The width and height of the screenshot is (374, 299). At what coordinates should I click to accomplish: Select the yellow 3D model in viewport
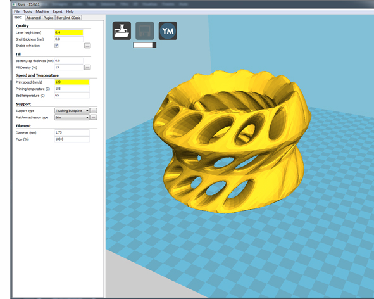pyautogui.click(x=232, y=141)
